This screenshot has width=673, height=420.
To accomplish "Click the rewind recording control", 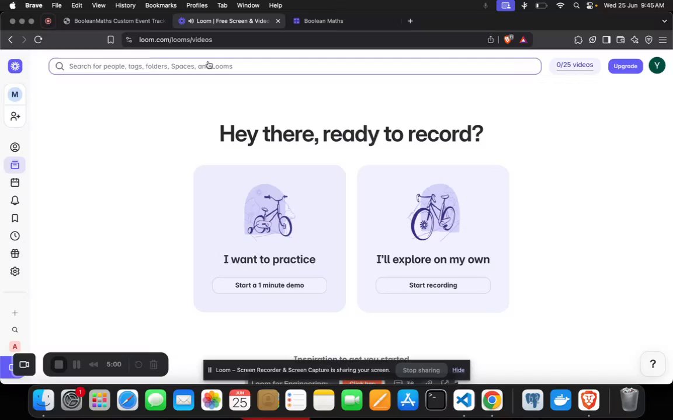I will [93, 364].
